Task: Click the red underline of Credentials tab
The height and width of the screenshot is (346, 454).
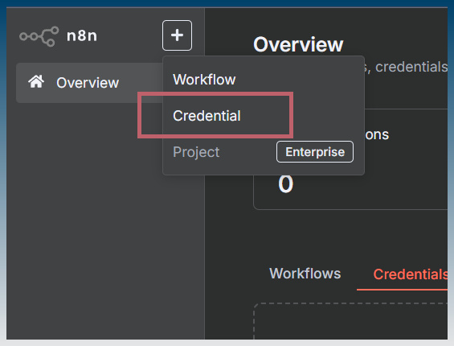Action: (403, 289)
